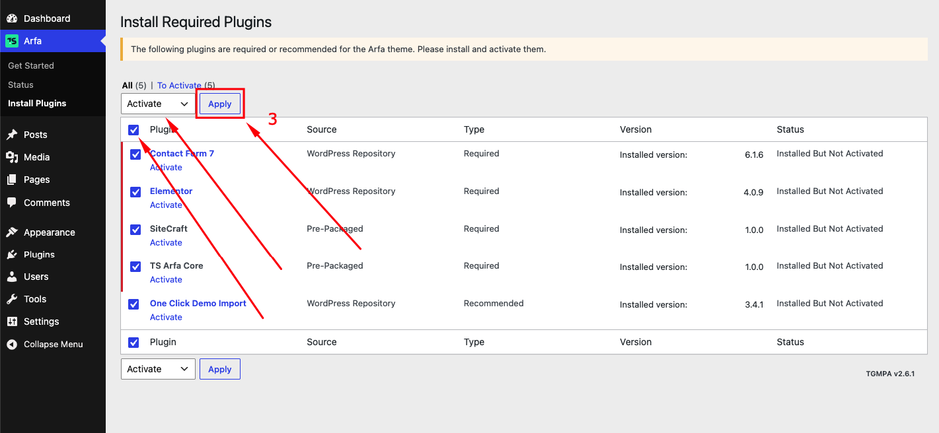Open Settings menu

tap(53, 321)
